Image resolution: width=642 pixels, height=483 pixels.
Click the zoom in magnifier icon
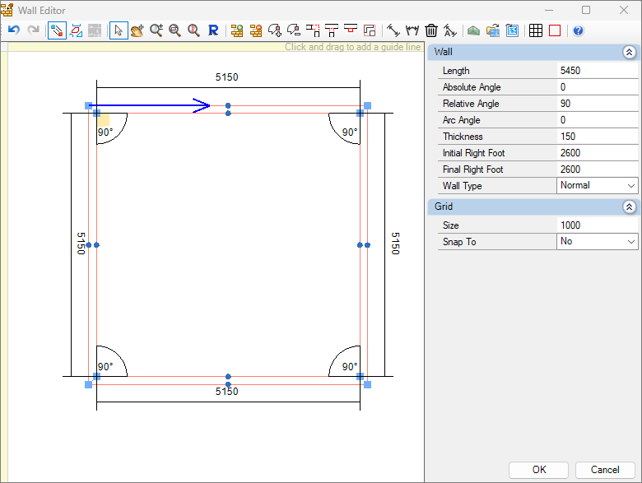[156, 30]
